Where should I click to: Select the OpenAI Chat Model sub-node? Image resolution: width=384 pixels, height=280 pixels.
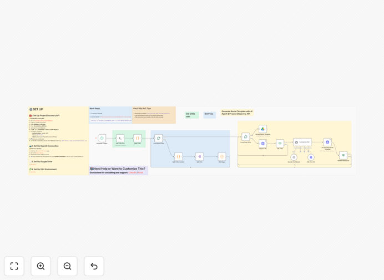click(x=294, y=157)
